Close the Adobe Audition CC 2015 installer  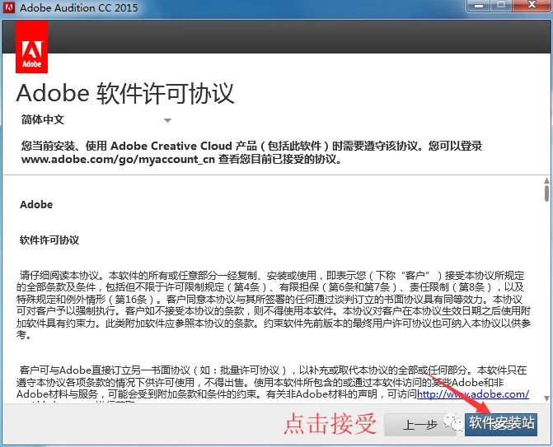(x=532, y=5)
